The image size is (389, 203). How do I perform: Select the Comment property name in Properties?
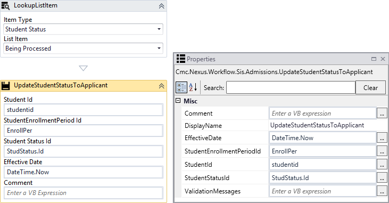point(198,113)
